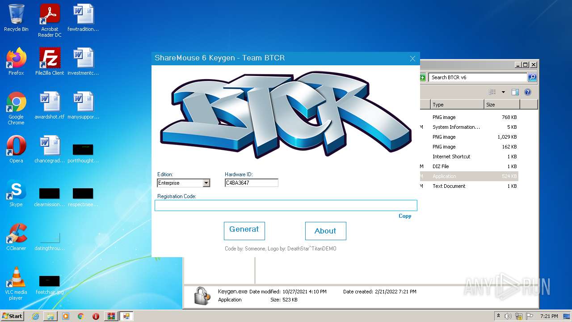Change view icon in Explorer toolbar

[492, 92]
